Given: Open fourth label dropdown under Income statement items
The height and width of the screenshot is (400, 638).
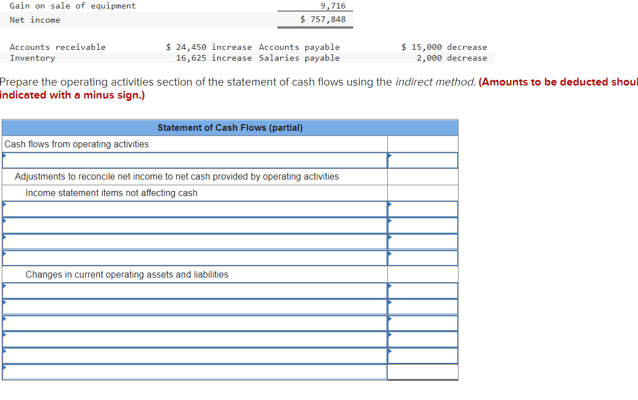Looking at the screenshot, I should tap(195, 258).
